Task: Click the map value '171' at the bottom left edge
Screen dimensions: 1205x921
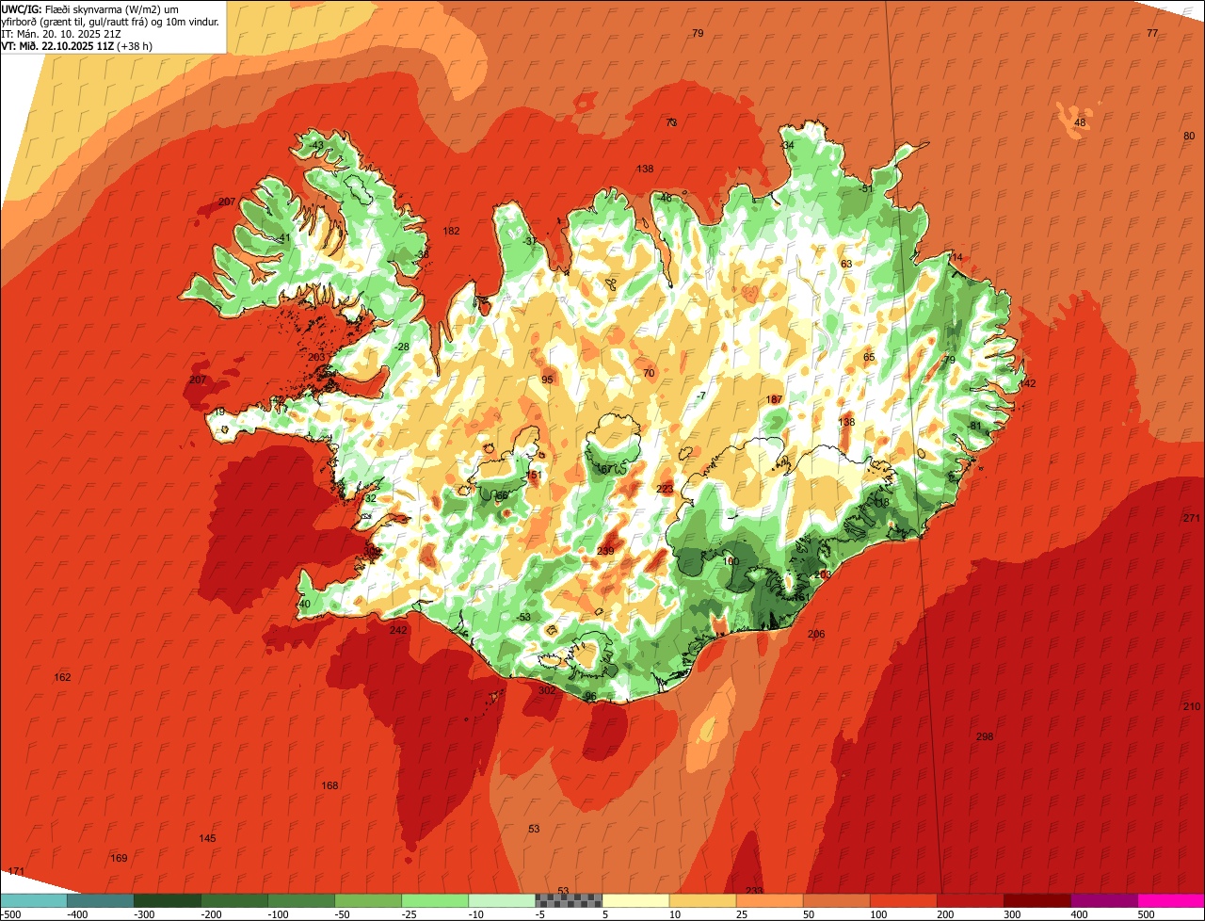Action: tap(15, 871)
